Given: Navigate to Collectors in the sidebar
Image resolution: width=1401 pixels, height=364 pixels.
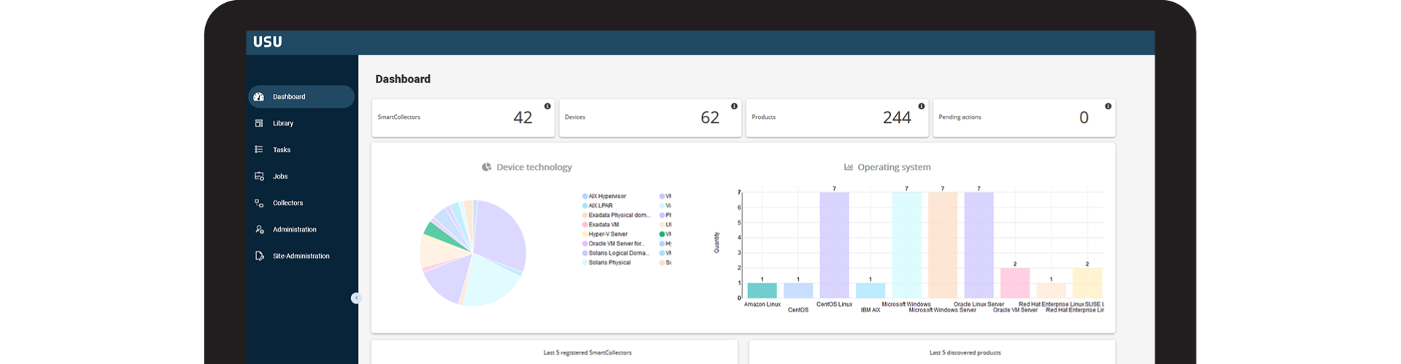Looking at the screenshot, I should tap(301, 203).
